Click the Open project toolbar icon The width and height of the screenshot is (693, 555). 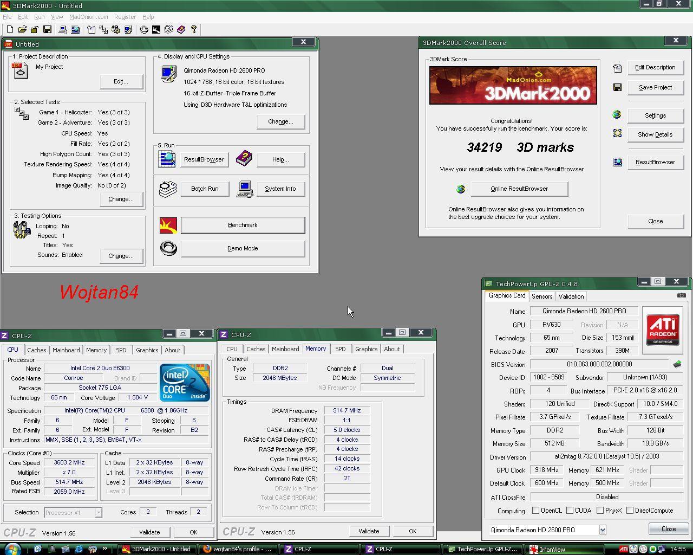[22, 29]
